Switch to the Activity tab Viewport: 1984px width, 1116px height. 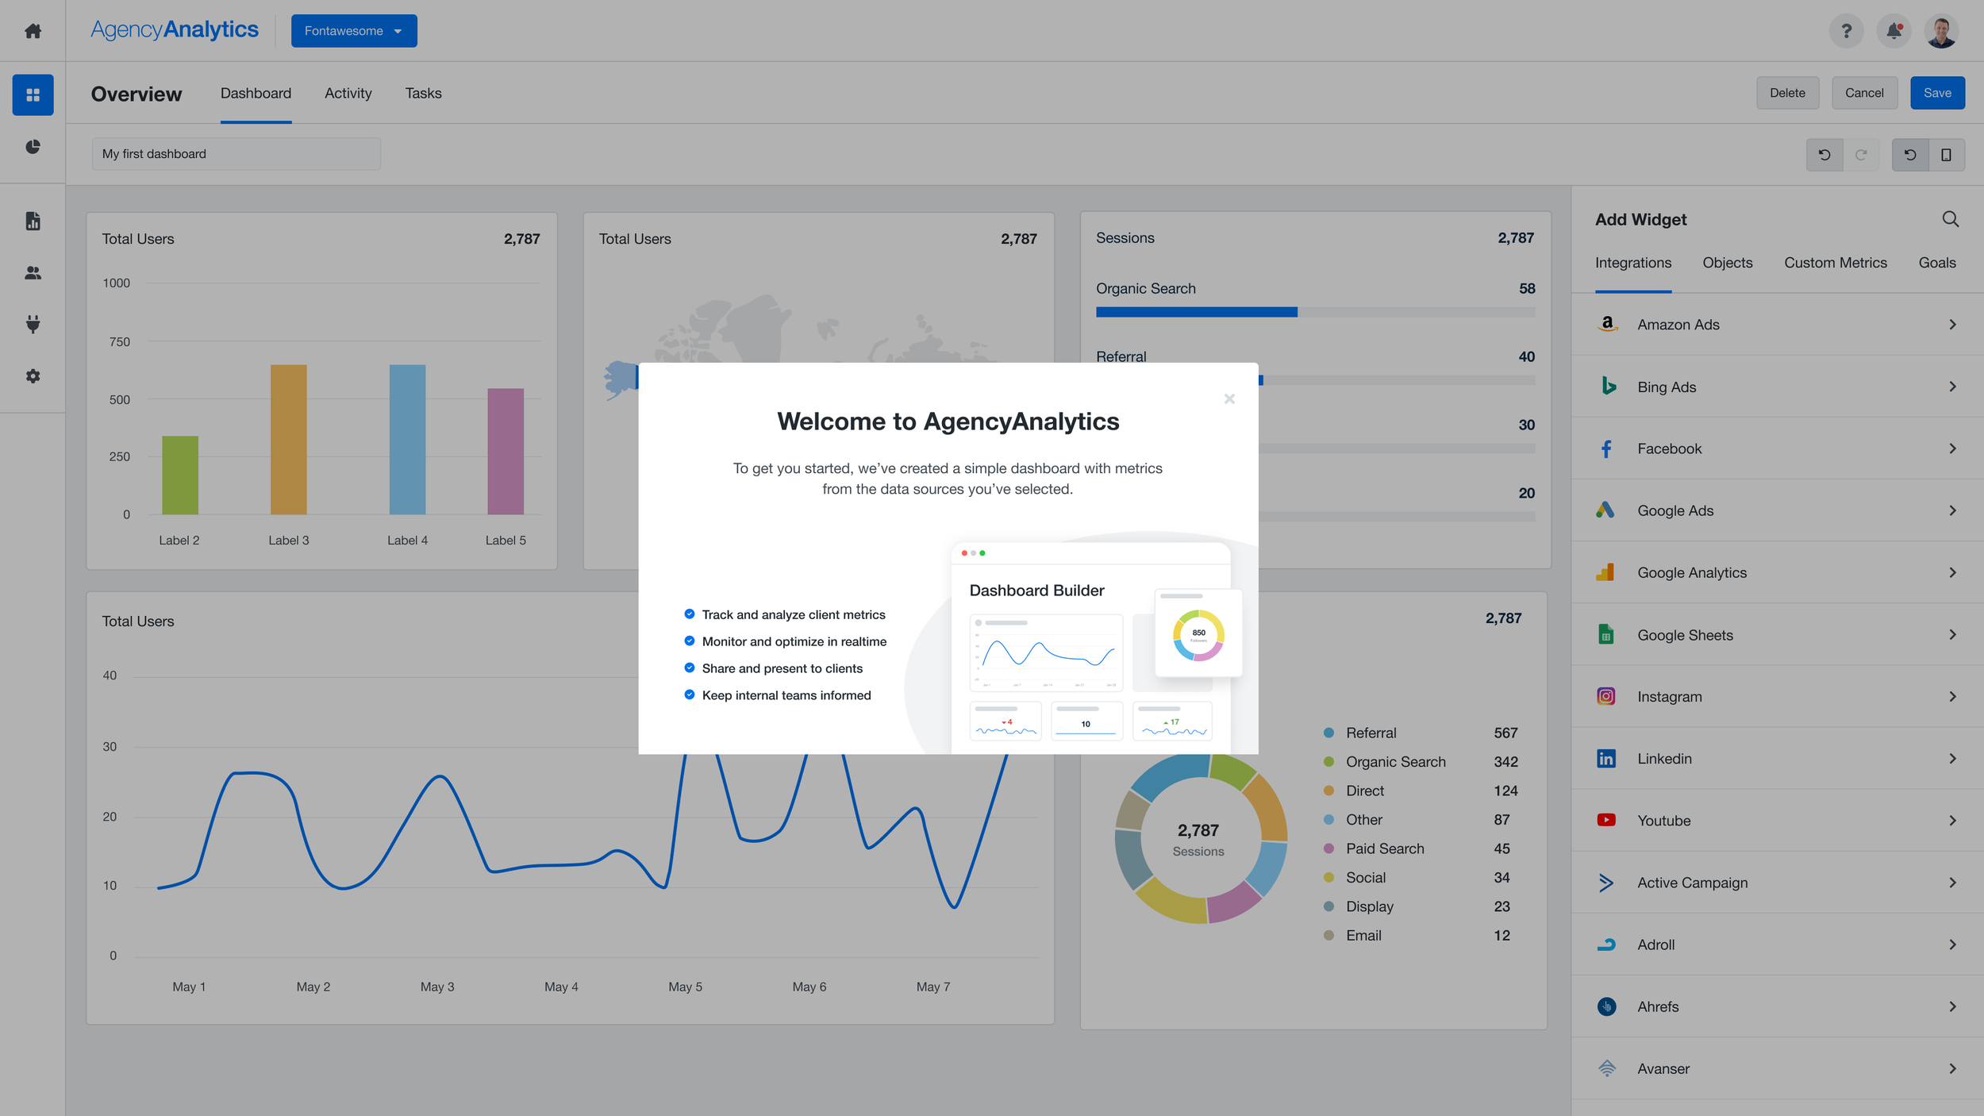pos(348,93)
